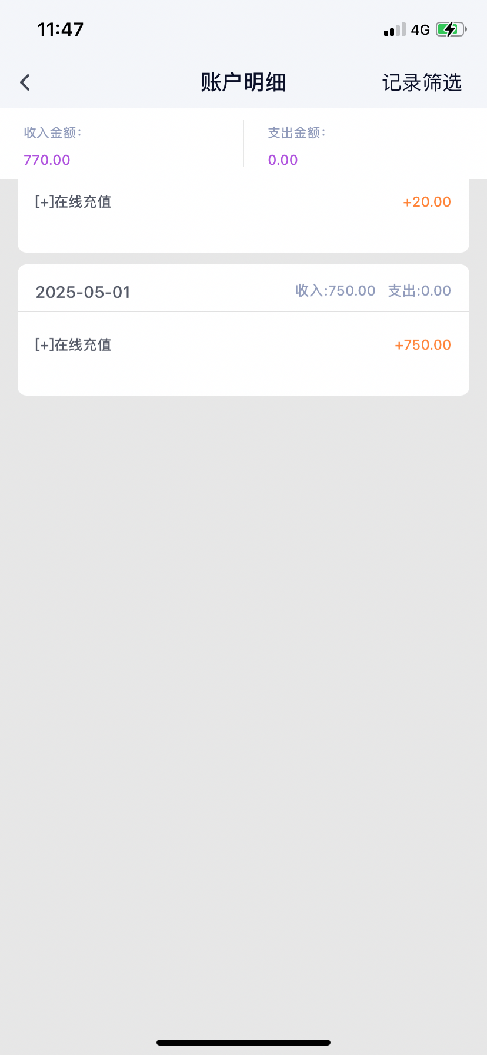Tap the cellular signal bars icon
This screenshot has width=487, height=1055.
coord(395,29)
